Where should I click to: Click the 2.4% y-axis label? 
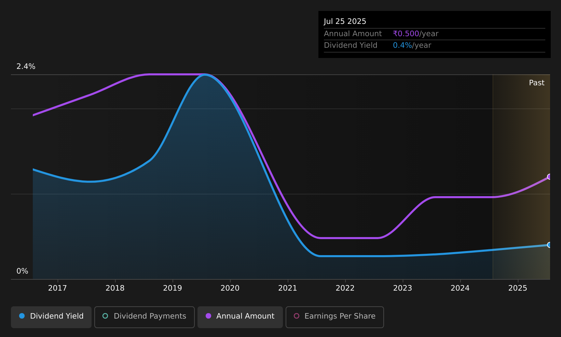click(x=26, y=67)
